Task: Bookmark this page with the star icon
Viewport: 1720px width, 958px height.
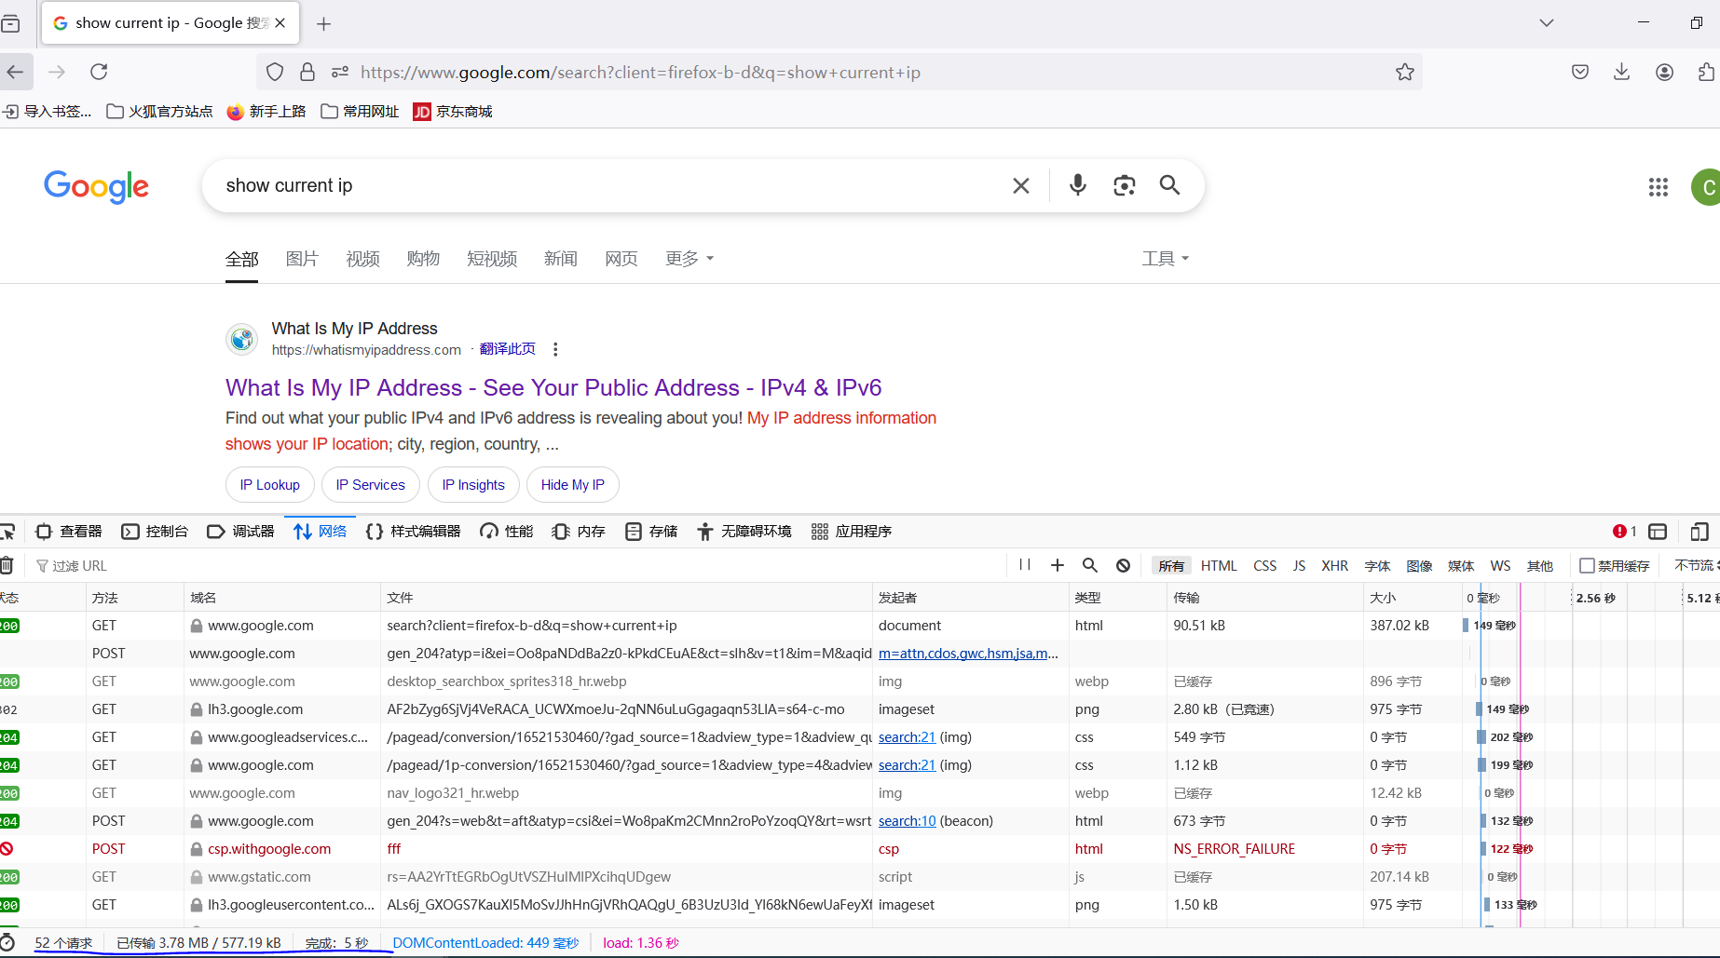Action: [x=1405, y=72]
